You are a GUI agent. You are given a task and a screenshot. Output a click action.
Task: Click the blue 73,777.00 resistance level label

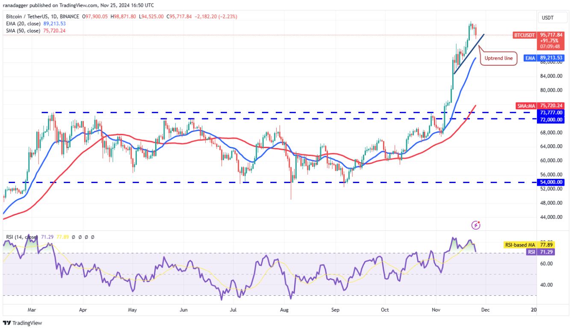tap(550, 112)
